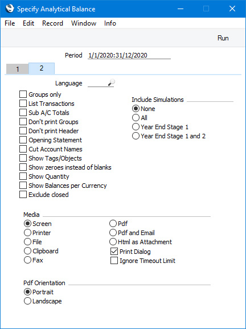Screen dimensions: 246x329
Task: Toggle Show zeroes instead of blanks
Action: coord(23,167)
